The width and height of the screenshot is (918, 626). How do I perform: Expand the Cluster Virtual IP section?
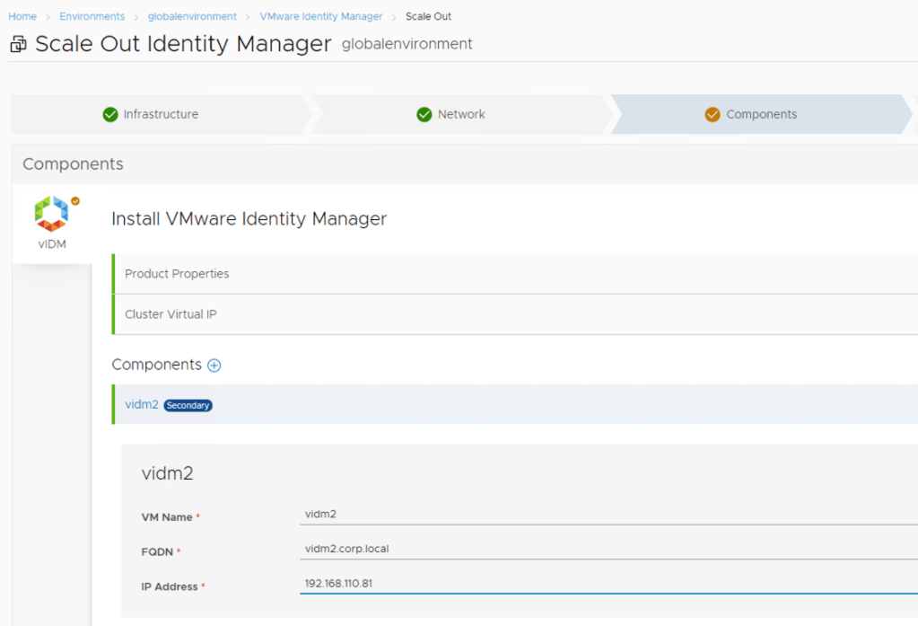tap(170, 314)
